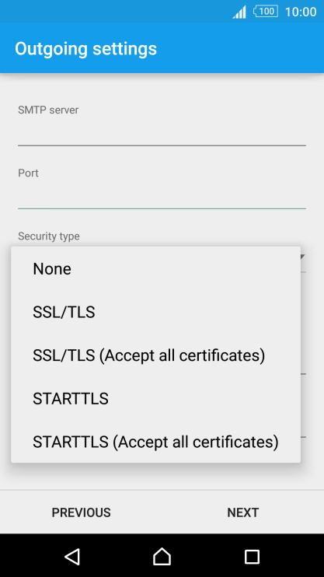Viewport: 324px width, 577px height.
Task: Tap the signal strength icon in status bar
Action: point(239,12)
